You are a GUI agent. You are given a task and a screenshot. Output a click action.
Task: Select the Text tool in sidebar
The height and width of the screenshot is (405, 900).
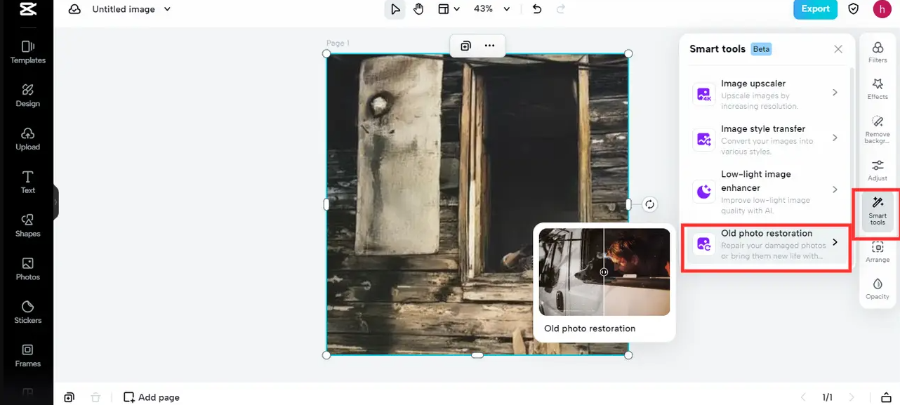(27, 182)
